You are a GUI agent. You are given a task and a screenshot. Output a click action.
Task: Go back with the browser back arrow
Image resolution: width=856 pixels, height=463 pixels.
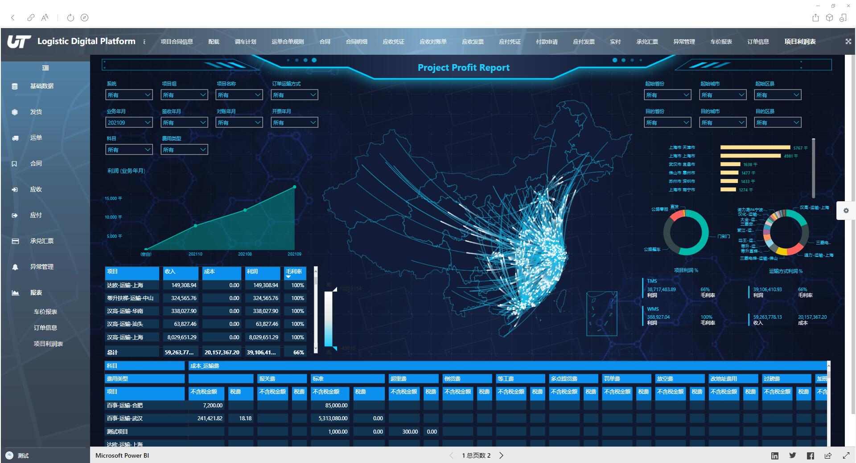click(13, 18)
